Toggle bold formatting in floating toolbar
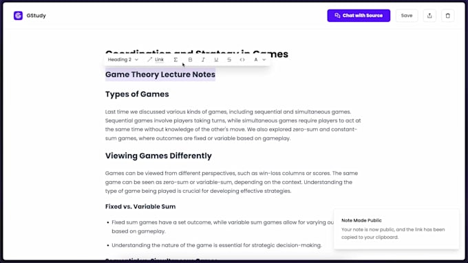 (190, 60)
